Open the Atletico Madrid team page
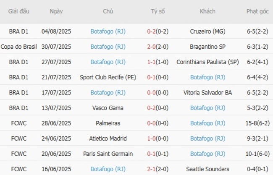The image size is (273, 175). (x=108, y=138)
